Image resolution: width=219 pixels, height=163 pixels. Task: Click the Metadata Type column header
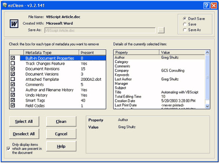(51, 53)
